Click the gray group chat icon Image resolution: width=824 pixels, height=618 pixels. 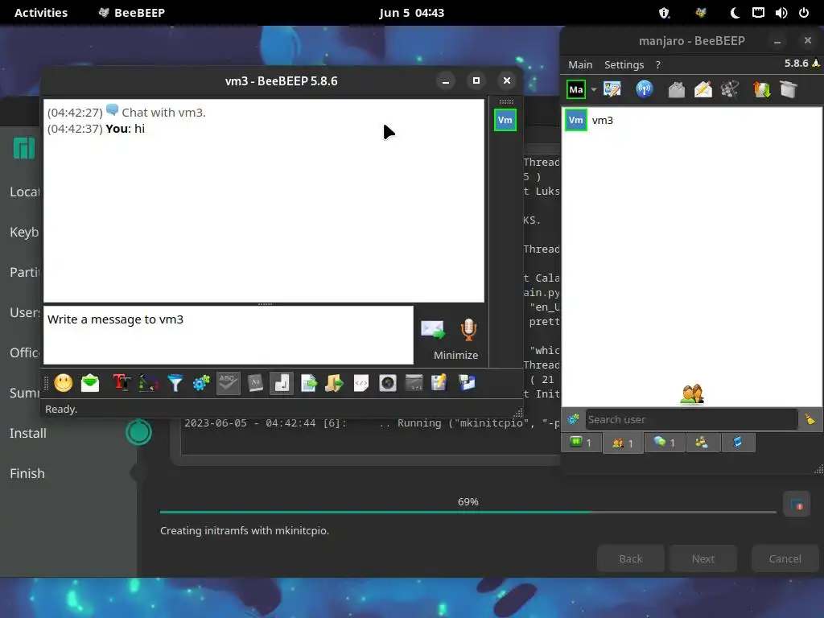[x=730, y=89]
